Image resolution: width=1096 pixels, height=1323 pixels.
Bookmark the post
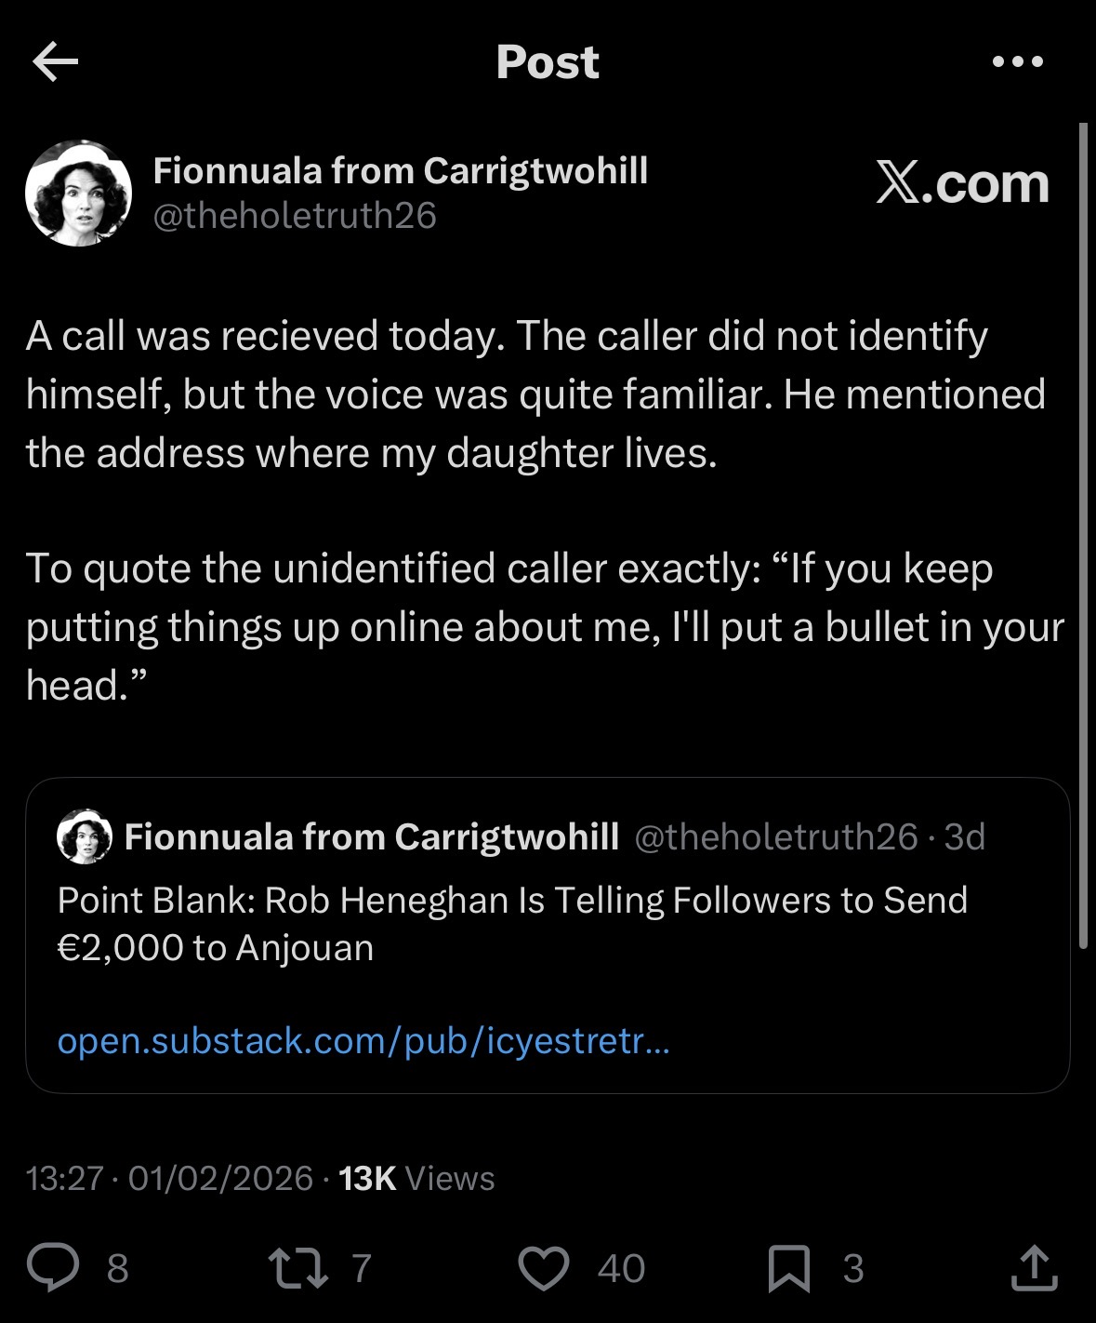coord(788,1268)
